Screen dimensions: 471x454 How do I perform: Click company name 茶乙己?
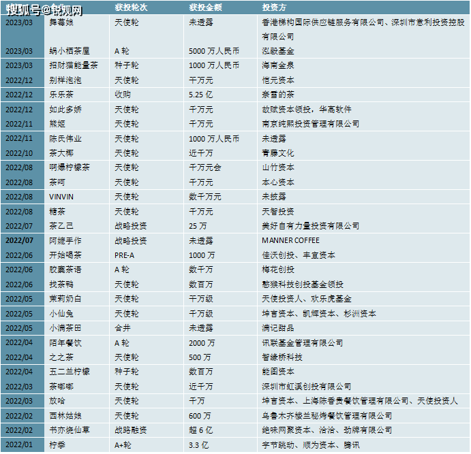[61, 226]
